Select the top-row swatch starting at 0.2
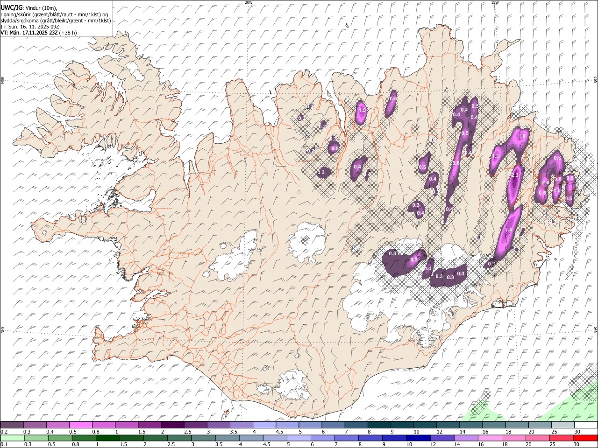Viewport: 598px width, 448px height. pos(12,425)
